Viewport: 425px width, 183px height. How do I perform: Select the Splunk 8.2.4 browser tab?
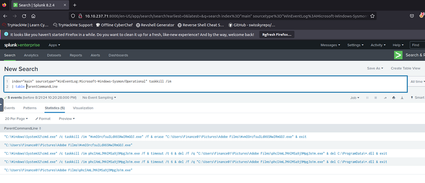point(40,5)
